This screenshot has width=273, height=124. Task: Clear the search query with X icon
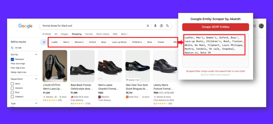148,26
